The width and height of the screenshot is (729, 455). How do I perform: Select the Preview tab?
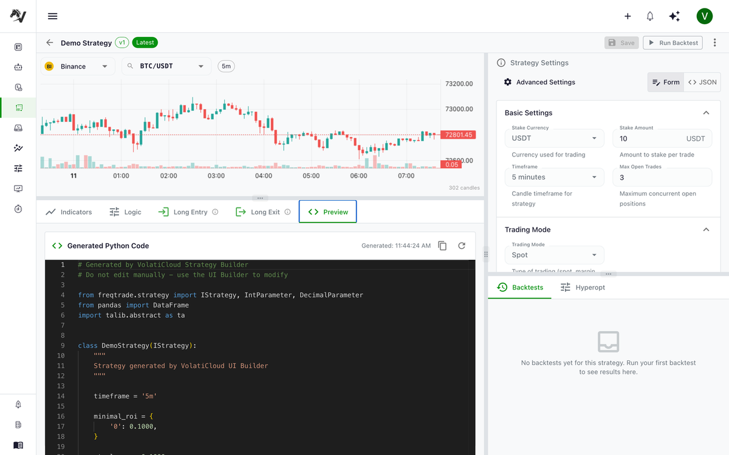click(328, 212)
